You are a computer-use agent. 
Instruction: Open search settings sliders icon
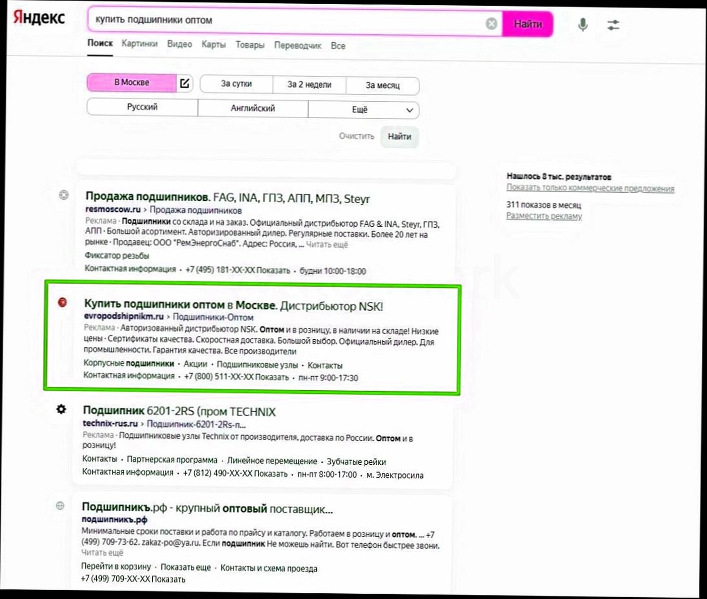(613, 25)
